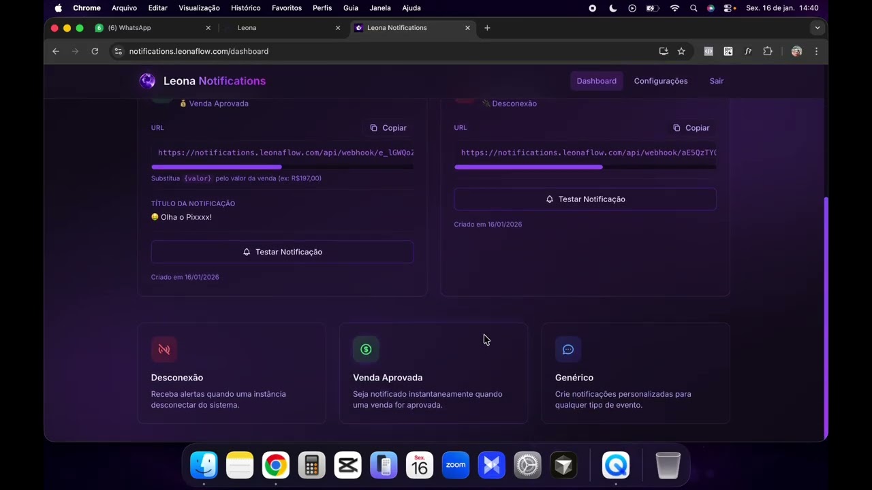This screenshot has width=872, height=490.
Task: Open the QR code extension icon
Action: [x=728, y=51]
